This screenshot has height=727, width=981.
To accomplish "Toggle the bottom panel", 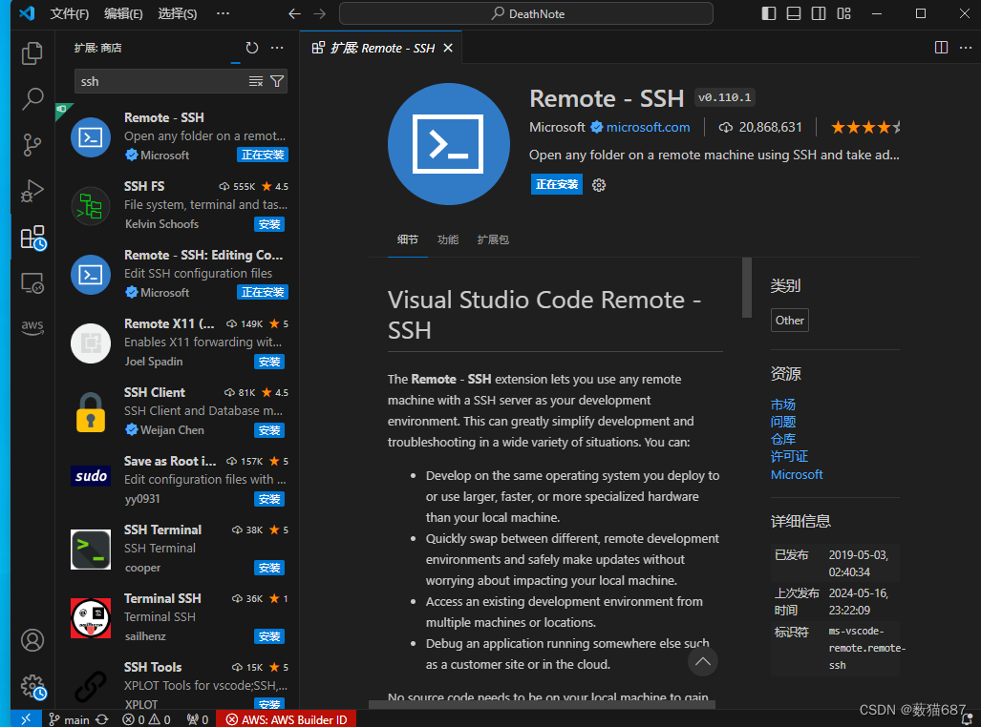I will 794,13.
